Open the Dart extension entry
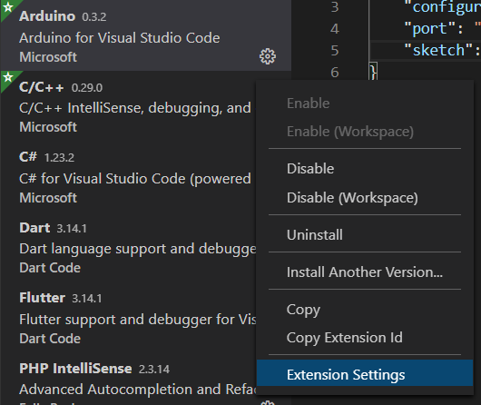481x405 pixels. pos(128,247)
